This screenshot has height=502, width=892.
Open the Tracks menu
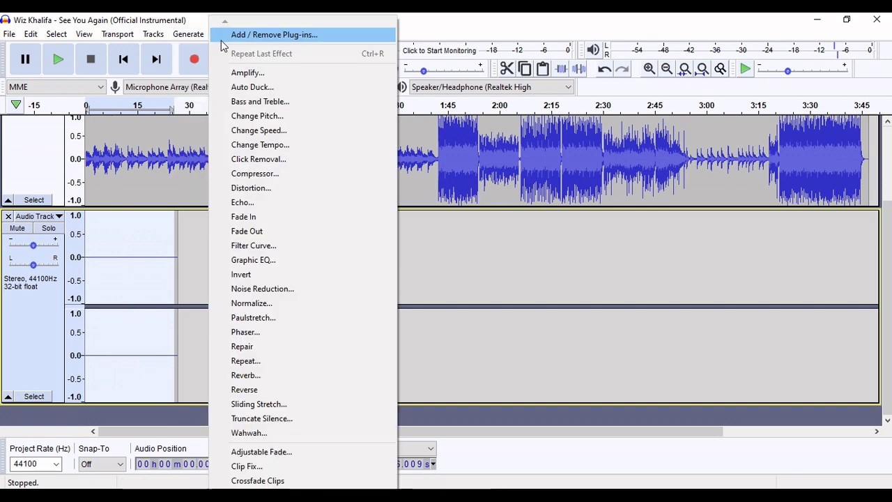tap(153, 34)
